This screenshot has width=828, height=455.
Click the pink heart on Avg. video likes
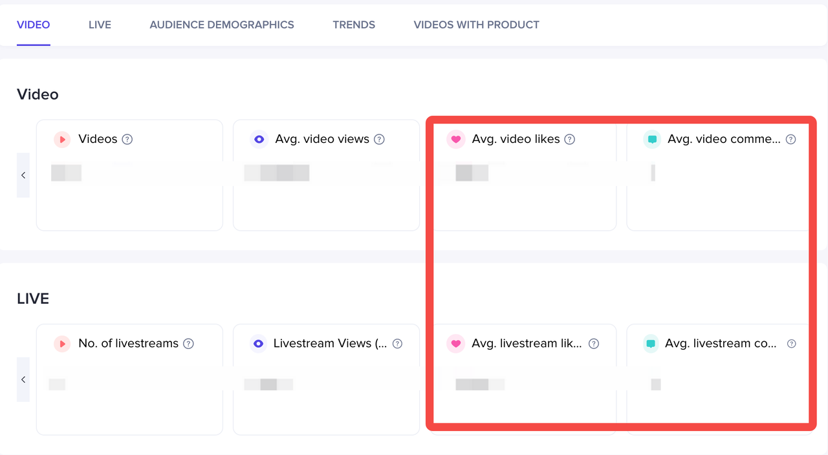click(455, 139)
